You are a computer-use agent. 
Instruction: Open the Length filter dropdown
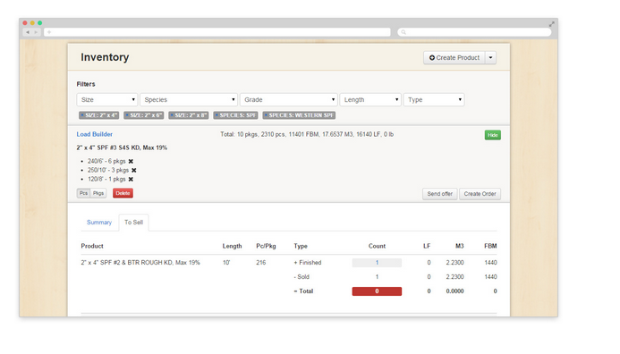click(x=370, y=100)
